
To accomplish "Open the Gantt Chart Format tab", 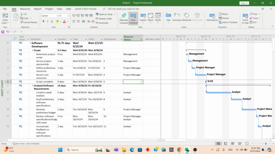I will point(86,9).
